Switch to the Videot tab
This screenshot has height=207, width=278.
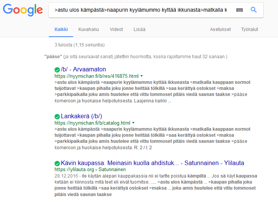tap(116, 29)
